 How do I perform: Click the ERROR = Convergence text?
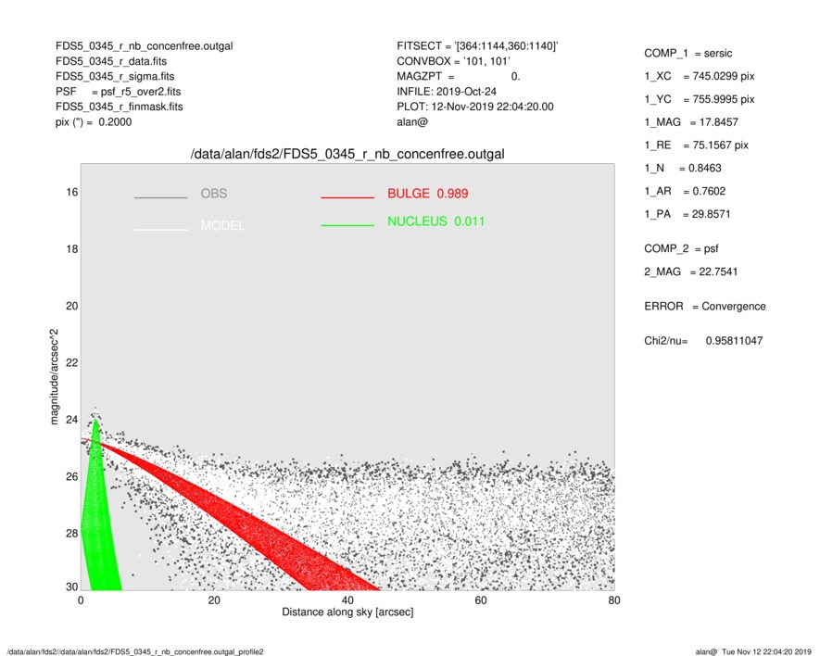click(704, 307)
